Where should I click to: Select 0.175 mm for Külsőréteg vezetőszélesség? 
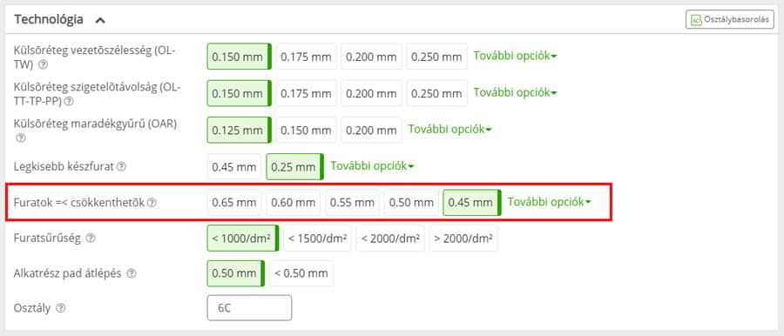(x=306, y=57)
